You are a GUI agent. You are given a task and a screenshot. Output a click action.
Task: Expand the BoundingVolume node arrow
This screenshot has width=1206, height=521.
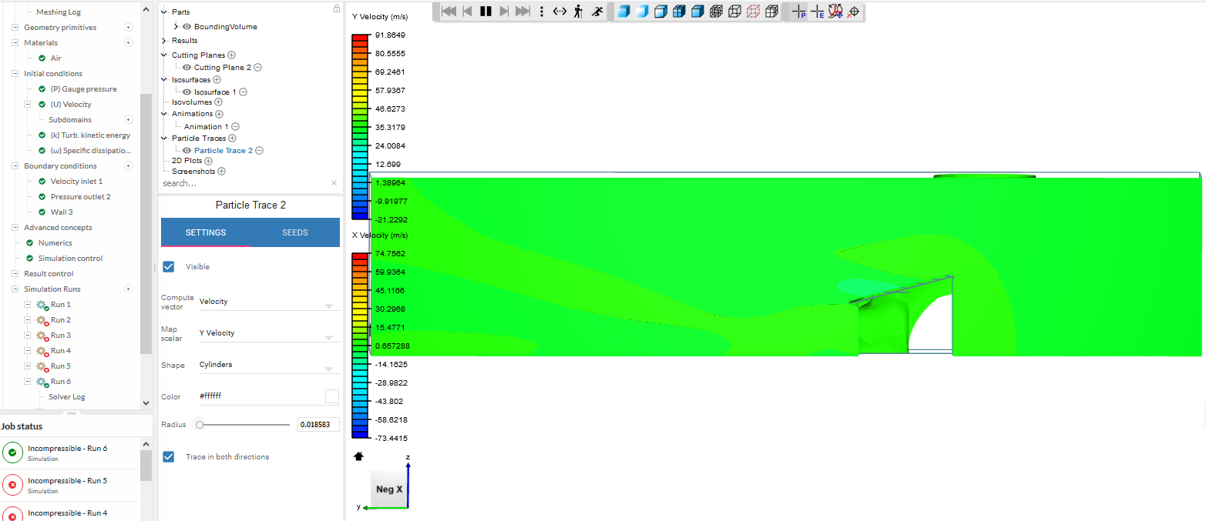(x=176, y=27)
